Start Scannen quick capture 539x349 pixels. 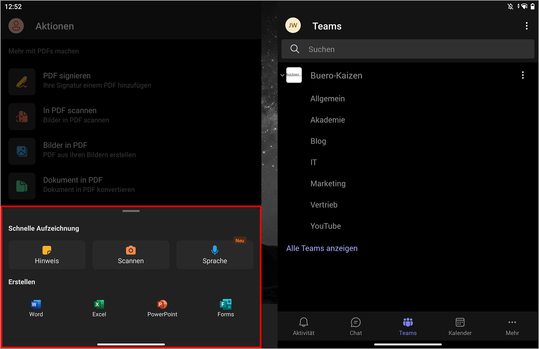[x=131, y=255]
